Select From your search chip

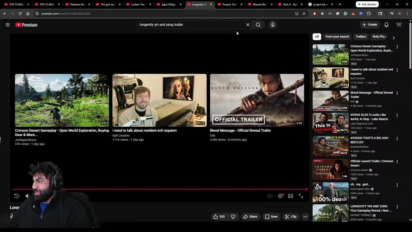coord(337,37)
